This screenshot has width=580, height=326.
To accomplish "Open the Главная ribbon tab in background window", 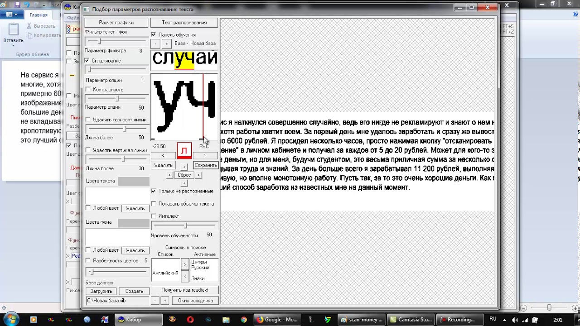I will (39, 15).
